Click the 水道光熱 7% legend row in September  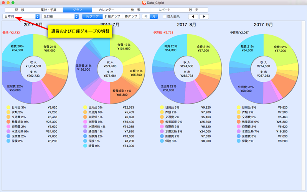262,131
